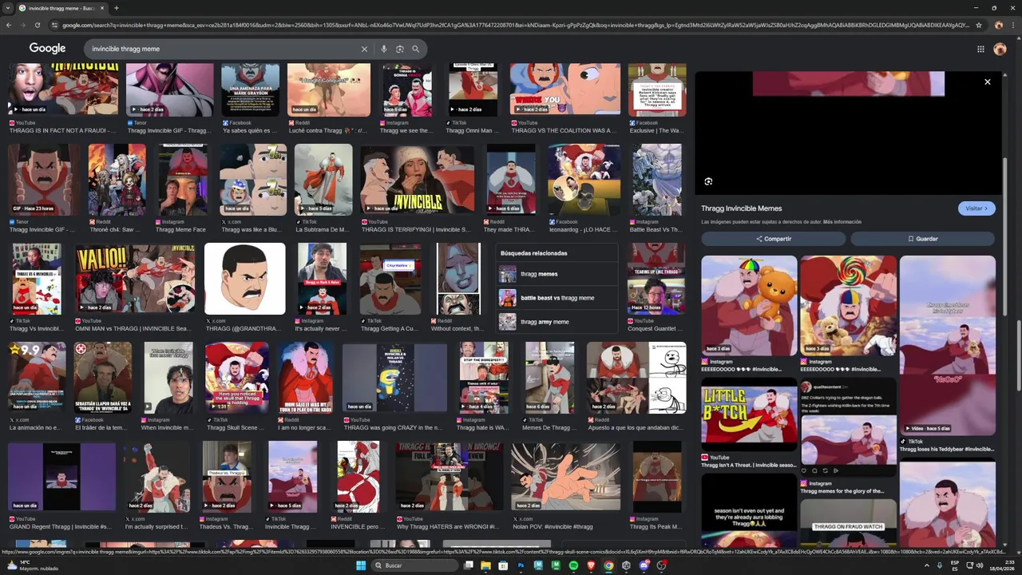The image size is (1022, 575).
Task: Open Spotify from the taskbar
Action: tap(573, 565)
